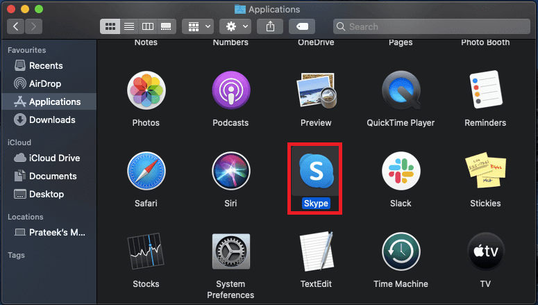Launch System Preferences
This screenshot has width=538, height=305.
pyautogui.click(x=230, y=252)
